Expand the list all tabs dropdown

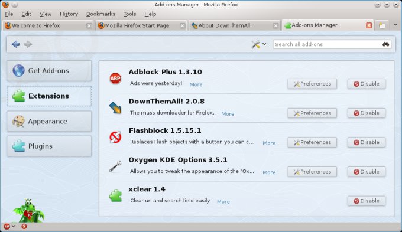click(395, 25)
